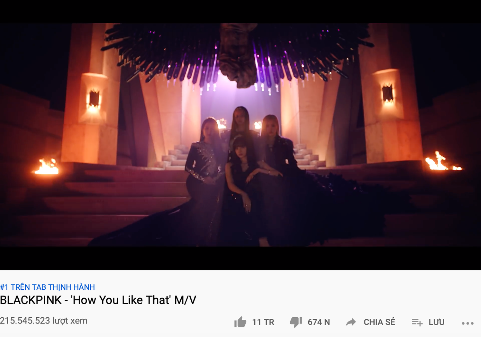This screenshot has height=337, width=481.
Task: Click the left wall lamp in the video
Action: pyautogui.click(x=94, y=100)
